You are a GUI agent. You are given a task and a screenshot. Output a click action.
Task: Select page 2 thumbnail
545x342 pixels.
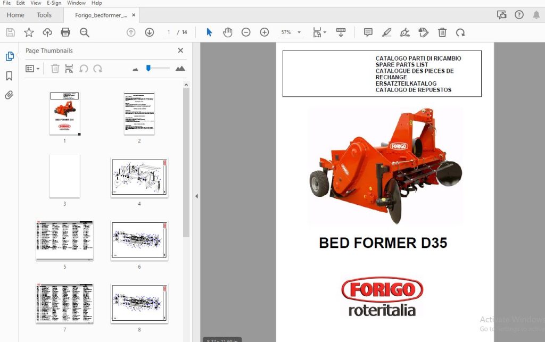139,113
